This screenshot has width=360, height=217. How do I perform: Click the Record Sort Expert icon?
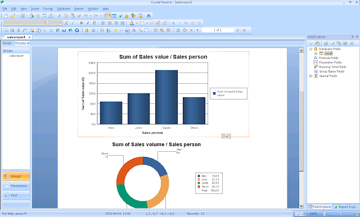tap(109, 30)
